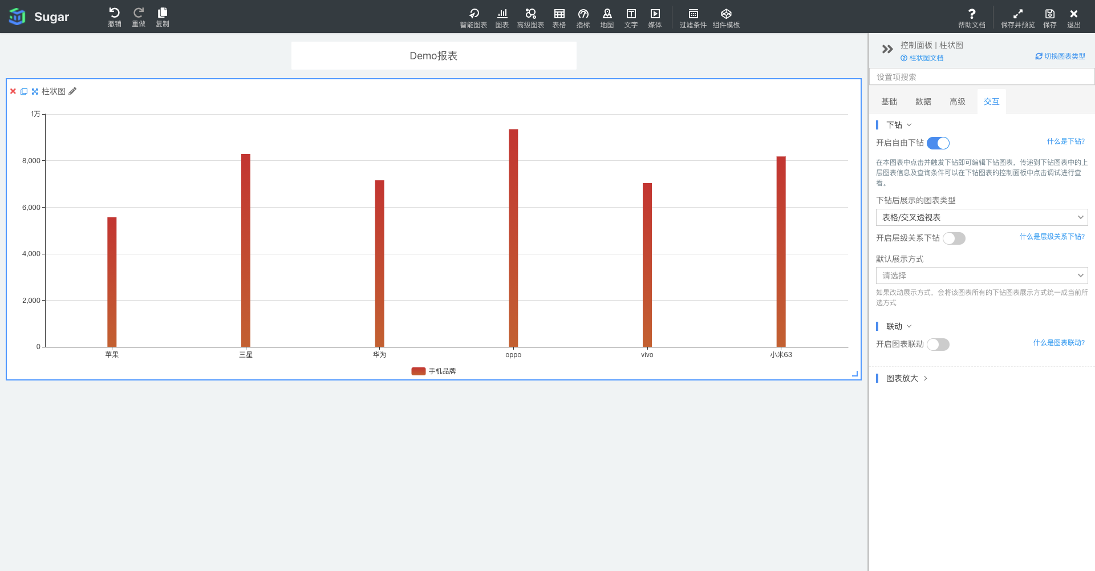Viewport: 1095px width, 571px height.
Task: Collapse the 联动 section
Action: [899, 326]
